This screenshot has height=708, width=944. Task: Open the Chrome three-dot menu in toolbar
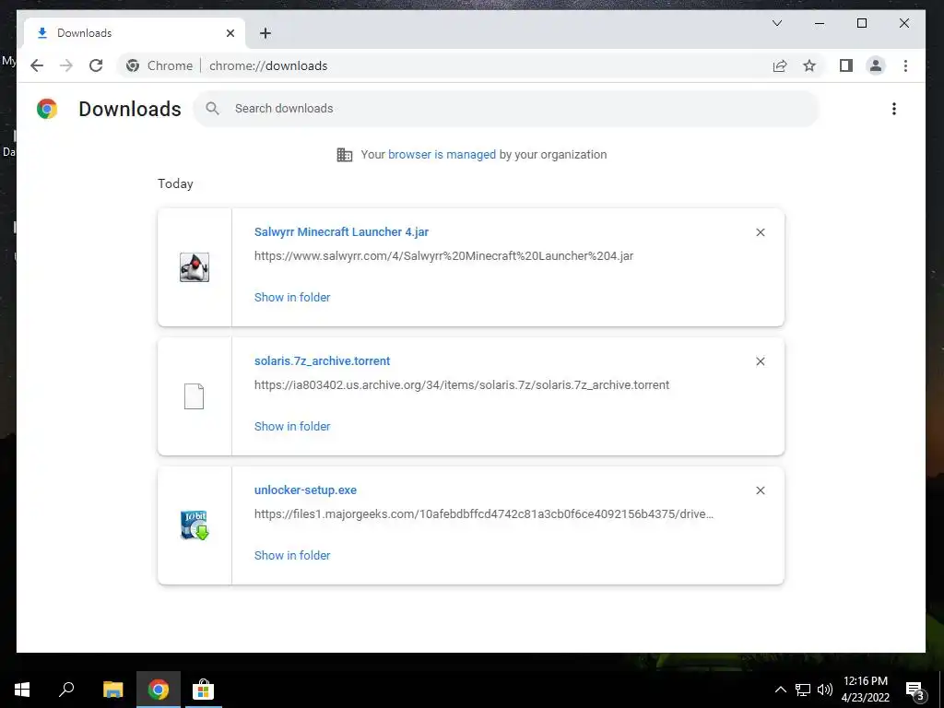tap(905, 65)
